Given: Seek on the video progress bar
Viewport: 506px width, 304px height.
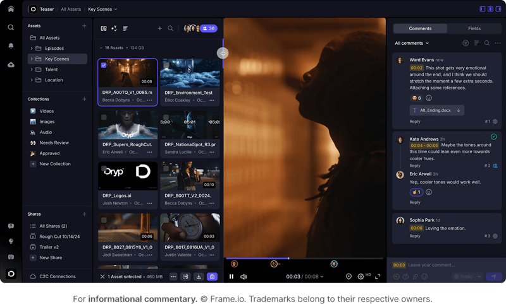Looking at the screenshot, I should 304,259.
